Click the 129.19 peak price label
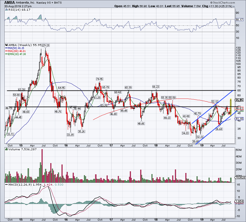Viewport: 246px width, 222px height. coord(45,45)
